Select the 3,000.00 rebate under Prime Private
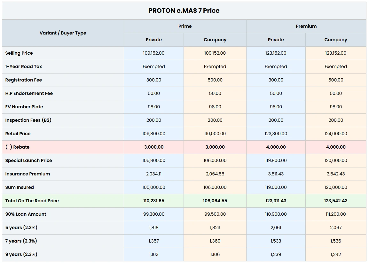The width and height of the screenshot is (369, 263). click(153, 147)
